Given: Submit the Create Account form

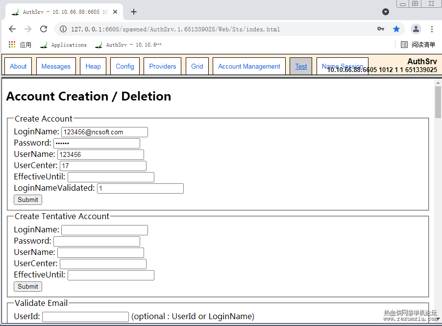Looking at the screenshot, I should click(x=28, y=200).
